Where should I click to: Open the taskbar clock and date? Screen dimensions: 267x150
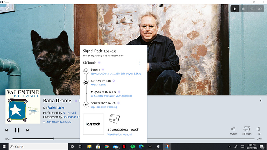(x=252, y=147)
